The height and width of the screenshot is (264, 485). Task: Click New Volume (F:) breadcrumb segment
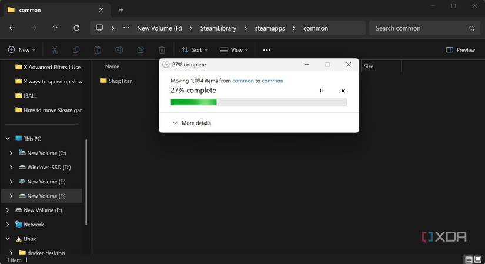coord(159,28)
